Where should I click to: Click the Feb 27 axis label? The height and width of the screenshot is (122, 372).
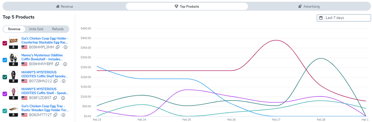pos(276,120)
